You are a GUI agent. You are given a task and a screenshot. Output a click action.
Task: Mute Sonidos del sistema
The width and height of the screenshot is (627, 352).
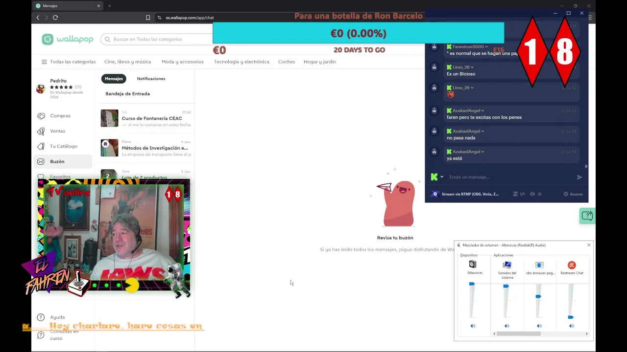tap(507, 326)
